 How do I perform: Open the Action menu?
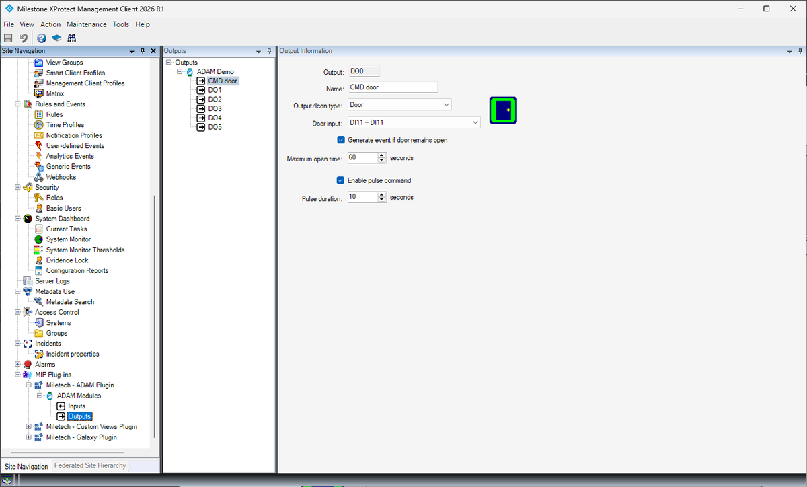click(x=50, y=24)
